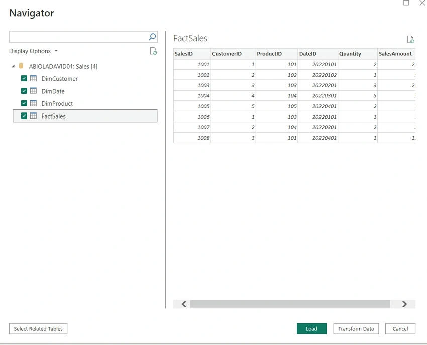Click the refresh icon beside Display Options
Image resolution: width=427 pixels, height=345 pixels.
(153, 51)
